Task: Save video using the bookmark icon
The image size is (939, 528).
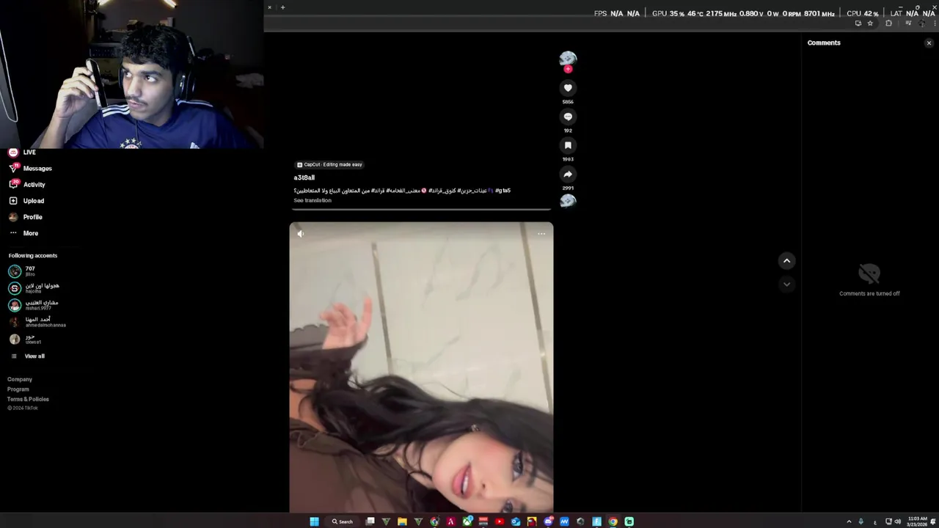Action: pyautogui.click(x=568, y=145)
